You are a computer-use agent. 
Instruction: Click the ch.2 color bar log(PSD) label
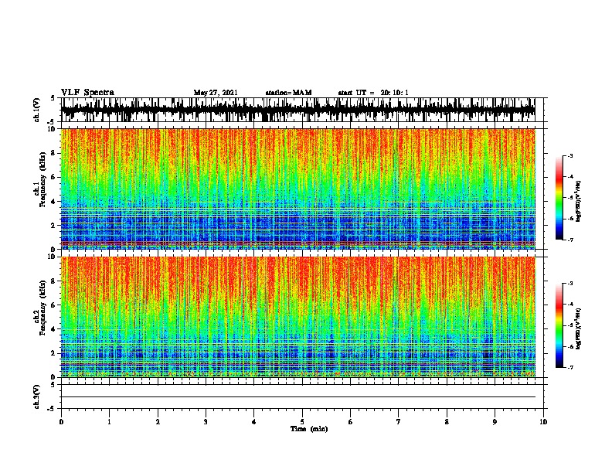pyautogui.click(x=579, y=329)
